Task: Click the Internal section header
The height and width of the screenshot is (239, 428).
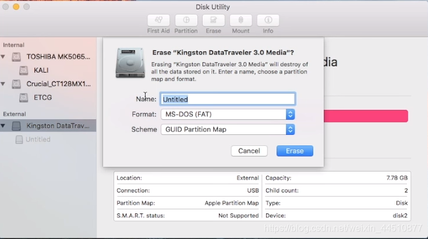Action: tap(13, 45)
